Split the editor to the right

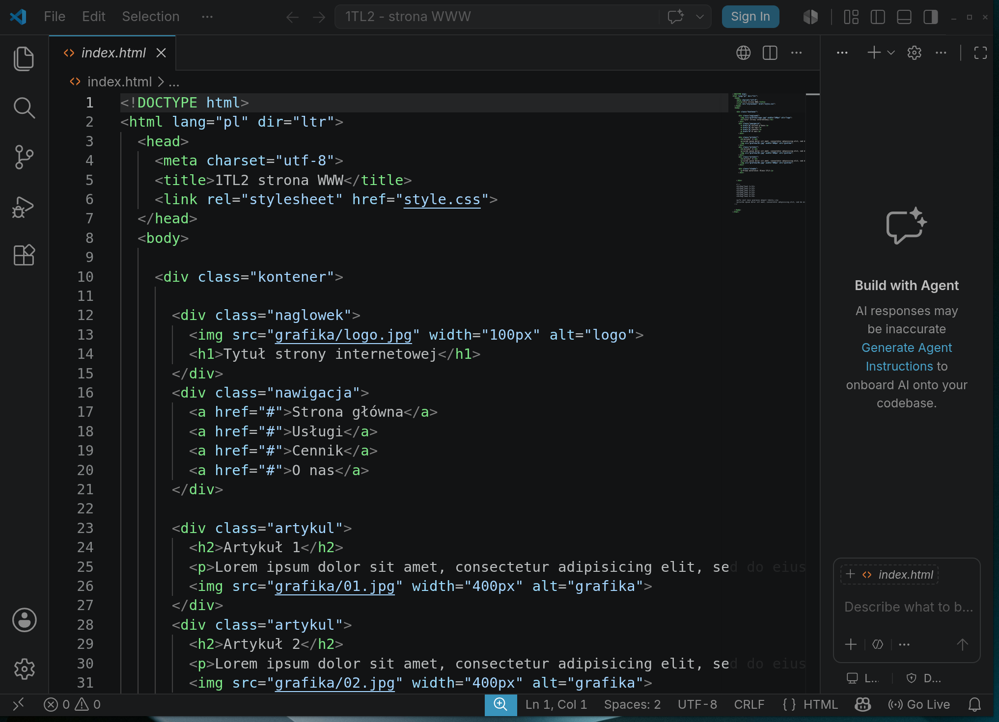770,53
